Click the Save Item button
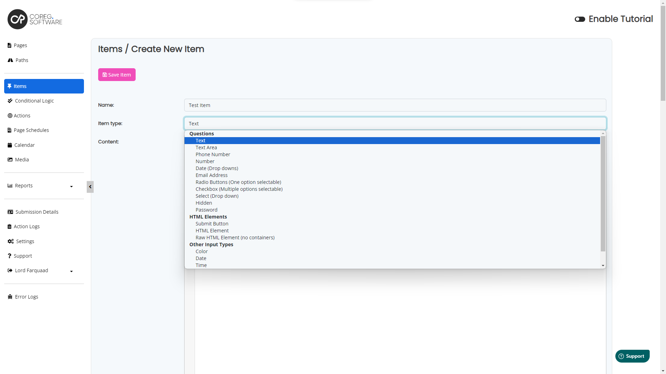Viewport: 666px width, 374px height. [x=117, y=75]
